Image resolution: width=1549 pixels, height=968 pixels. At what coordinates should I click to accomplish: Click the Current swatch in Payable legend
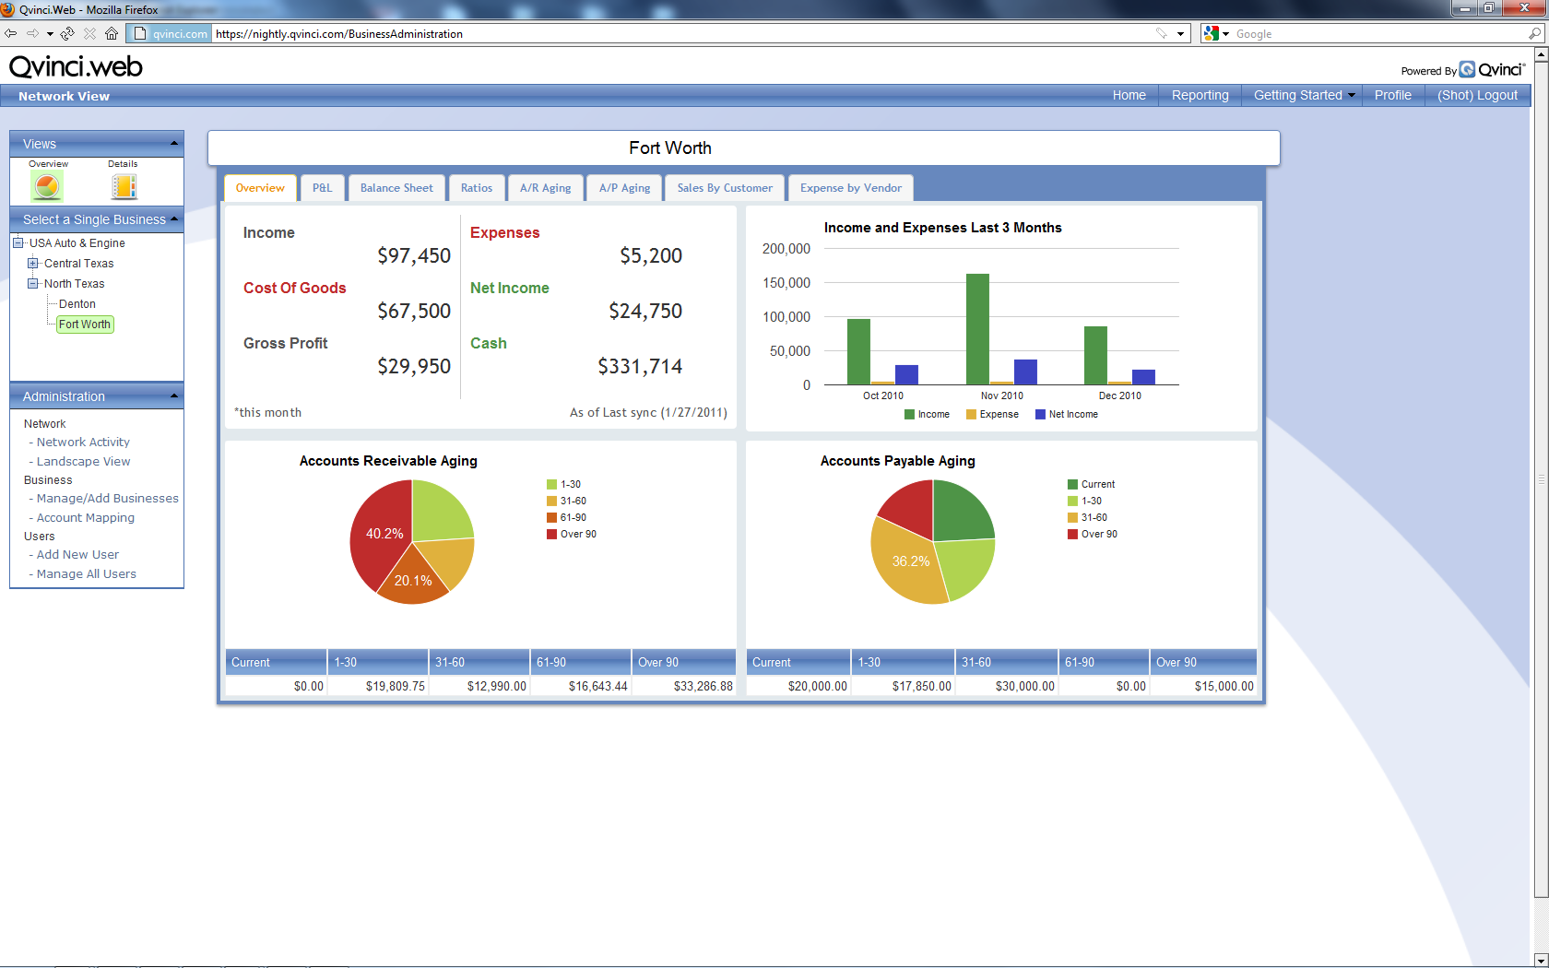click(x=1072, y=485)
